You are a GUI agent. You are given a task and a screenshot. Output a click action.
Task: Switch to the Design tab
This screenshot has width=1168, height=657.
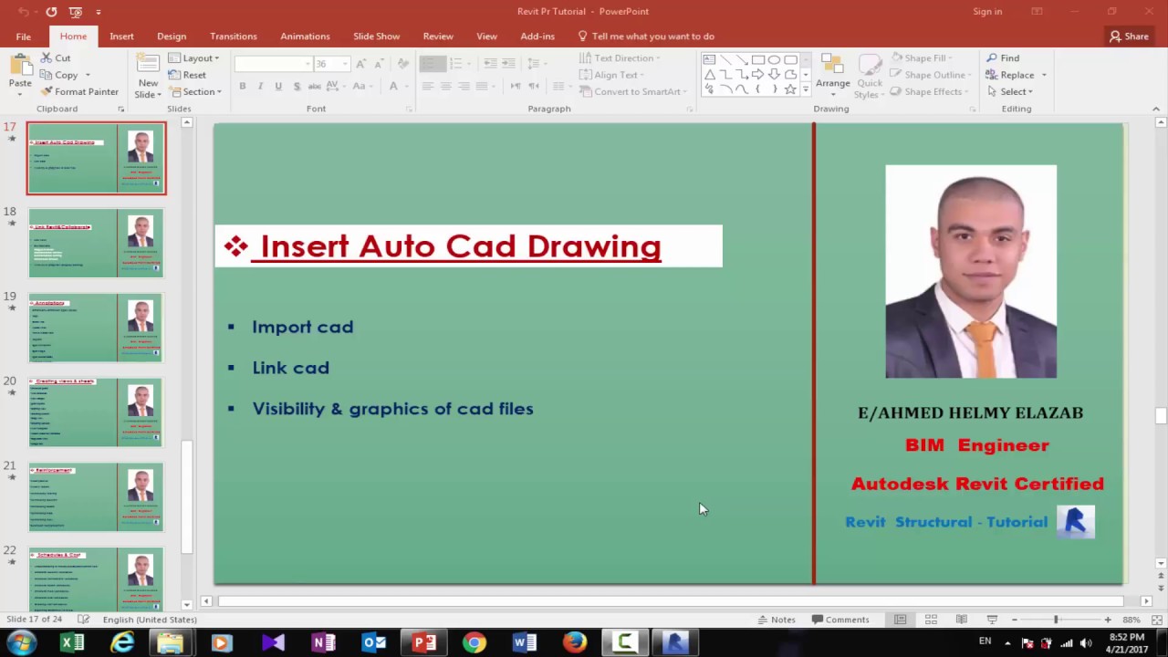click(x=172, y=36)
